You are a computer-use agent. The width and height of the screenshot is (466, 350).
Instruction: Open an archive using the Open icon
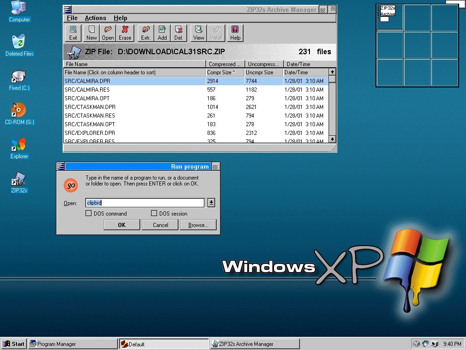(108, 33)
